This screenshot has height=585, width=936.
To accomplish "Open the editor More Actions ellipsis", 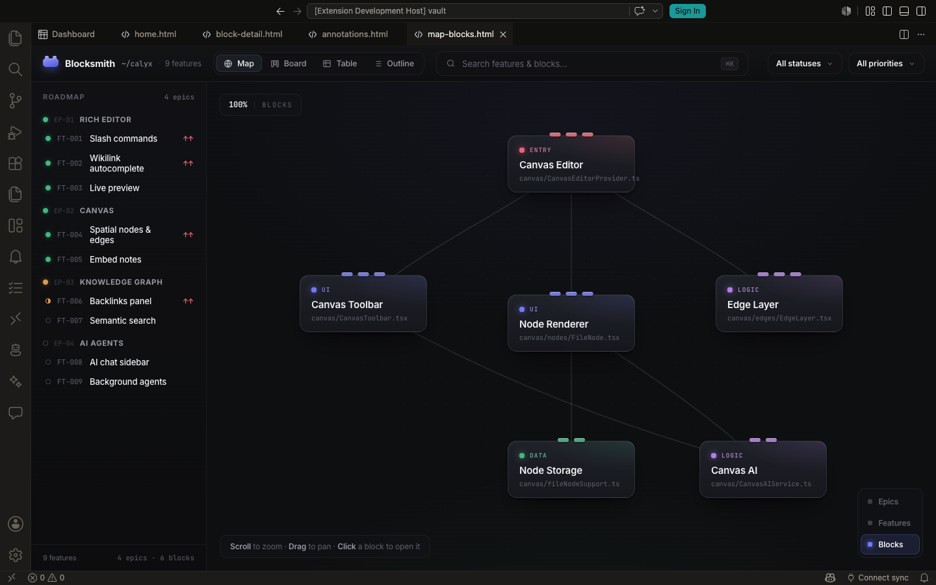I will coord(920,34).
